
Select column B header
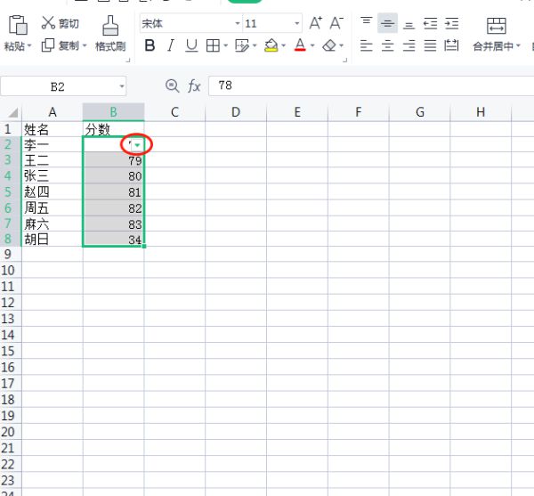(x=113, y=111)
